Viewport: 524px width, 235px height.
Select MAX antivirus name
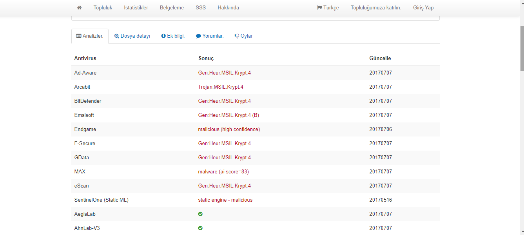(x=80, y=172)
